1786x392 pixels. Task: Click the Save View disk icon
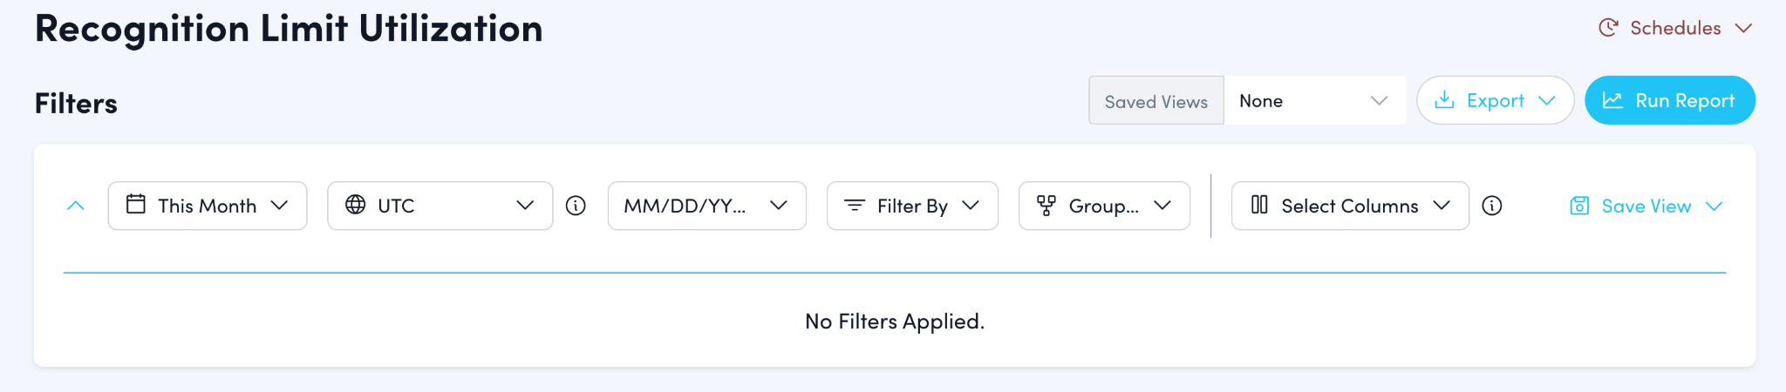(1579, 206)
